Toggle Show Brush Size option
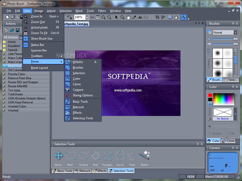 click(x=42, y=39)
